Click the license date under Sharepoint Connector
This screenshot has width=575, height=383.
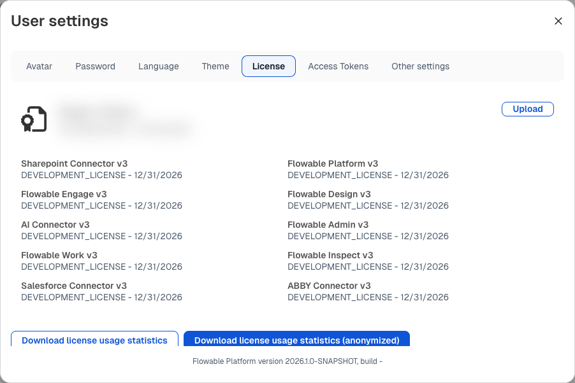point(157,175)
